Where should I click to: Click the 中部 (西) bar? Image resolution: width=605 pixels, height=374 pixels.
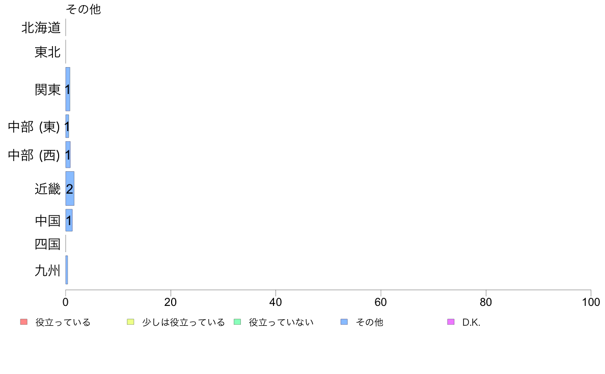68,155
